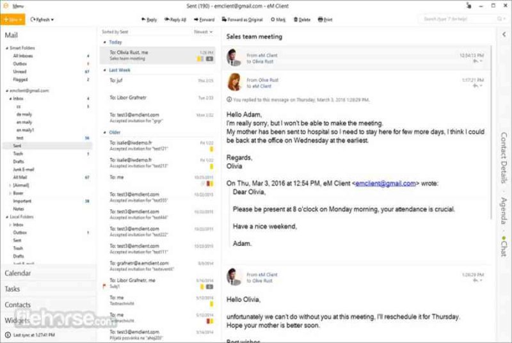Open message To Olivia Rust, me
The width and height of the screenshot is (512, 343).
(x=157, y=55)
